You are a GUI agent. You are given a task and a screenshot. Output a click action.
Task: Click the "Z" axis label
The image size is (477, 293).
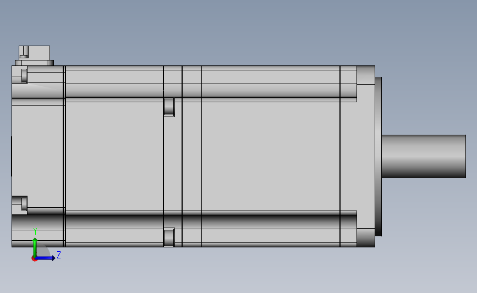(x=59, y=255)
